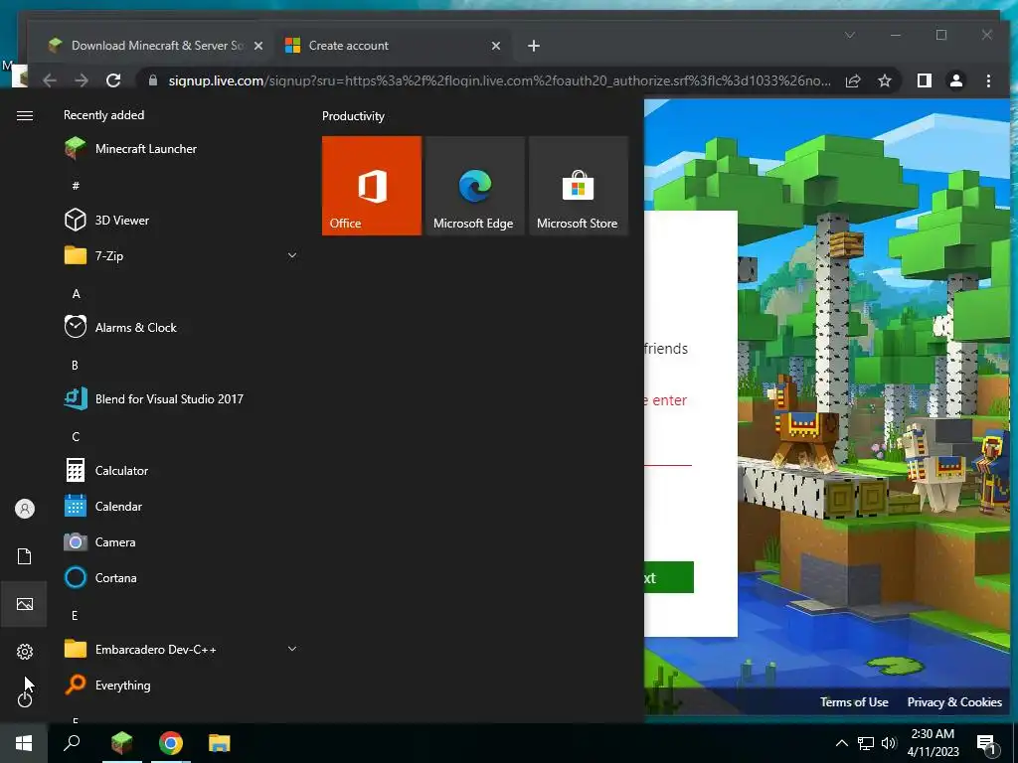Screen dimensions: 1018x763
Task: Open Documents from Start sidebar
Action: pyautogui.click(x=25, y=556)
